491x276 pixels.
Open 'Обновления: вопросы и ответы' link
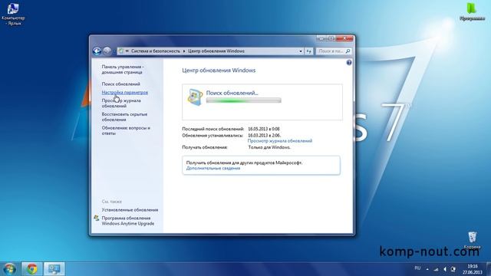(x=126, y=130)
